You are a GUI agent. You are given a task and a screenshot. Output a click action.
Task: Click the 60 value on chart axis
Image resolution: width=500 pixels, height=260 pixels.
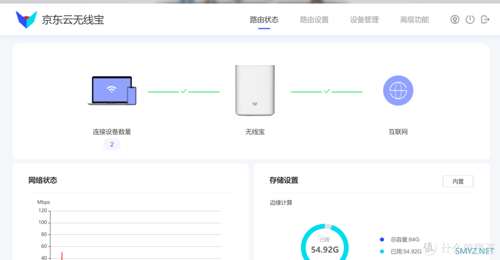click(x=44, y=246)
